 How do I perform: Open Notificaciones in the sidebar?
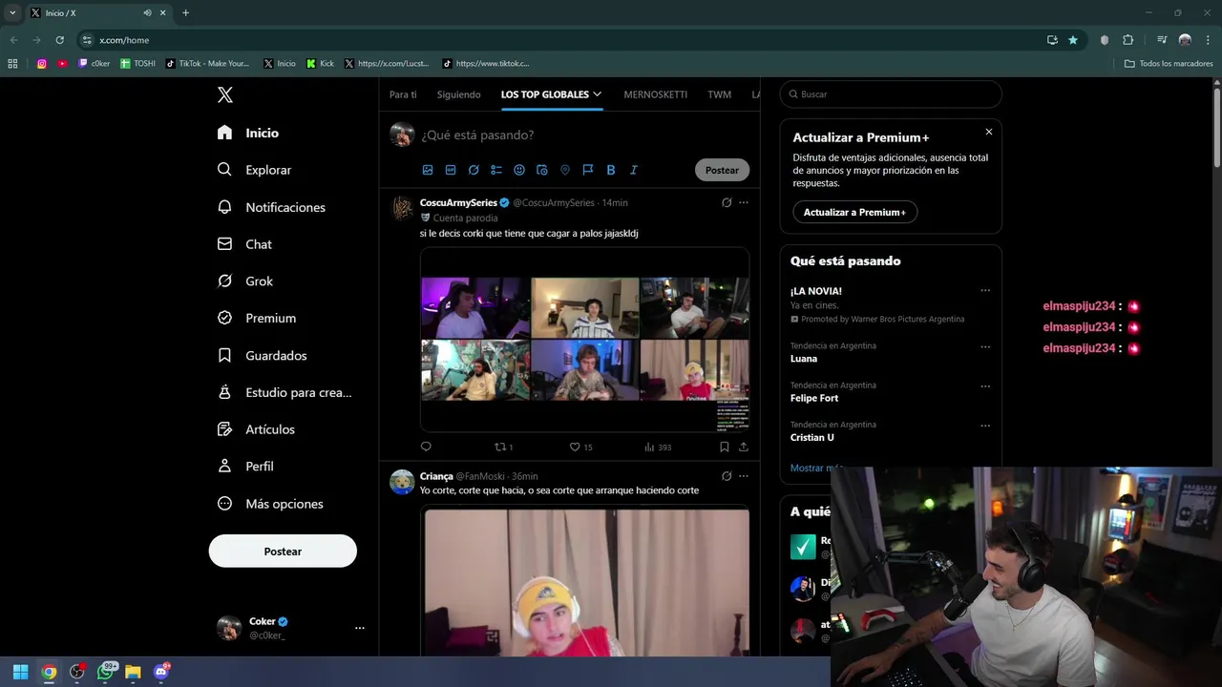click(x=271, y=207)
